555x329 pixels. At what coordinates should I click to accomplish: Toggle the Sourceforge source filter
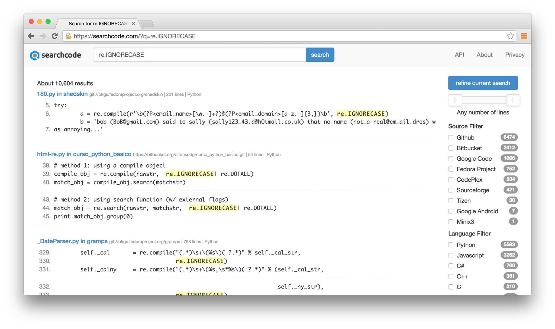point(451,190)
